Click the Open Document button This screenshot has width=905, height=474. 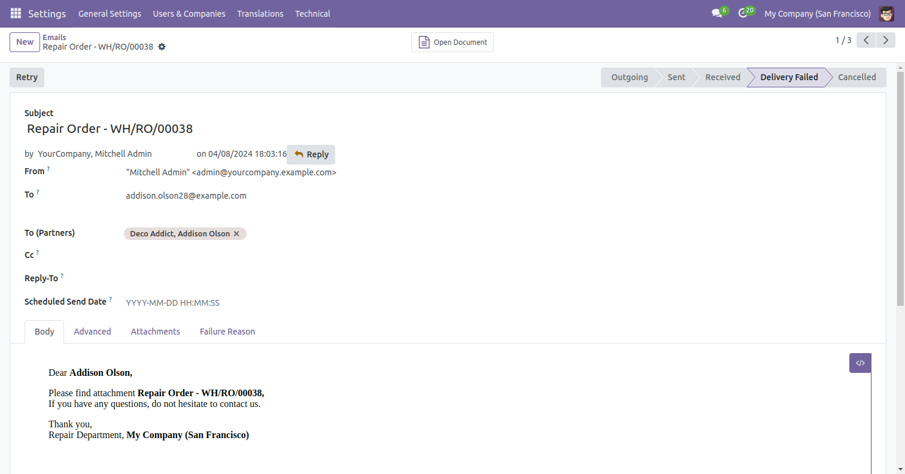(x=452, y=42)
